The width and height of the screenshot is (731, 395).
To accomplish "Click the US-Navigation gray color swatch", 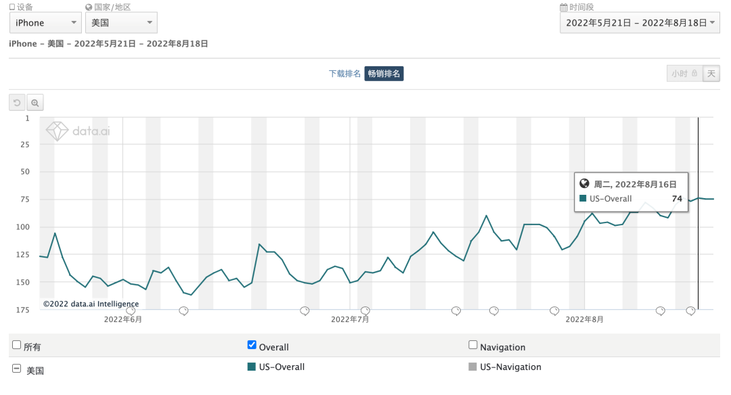I will tap(472, 367).
